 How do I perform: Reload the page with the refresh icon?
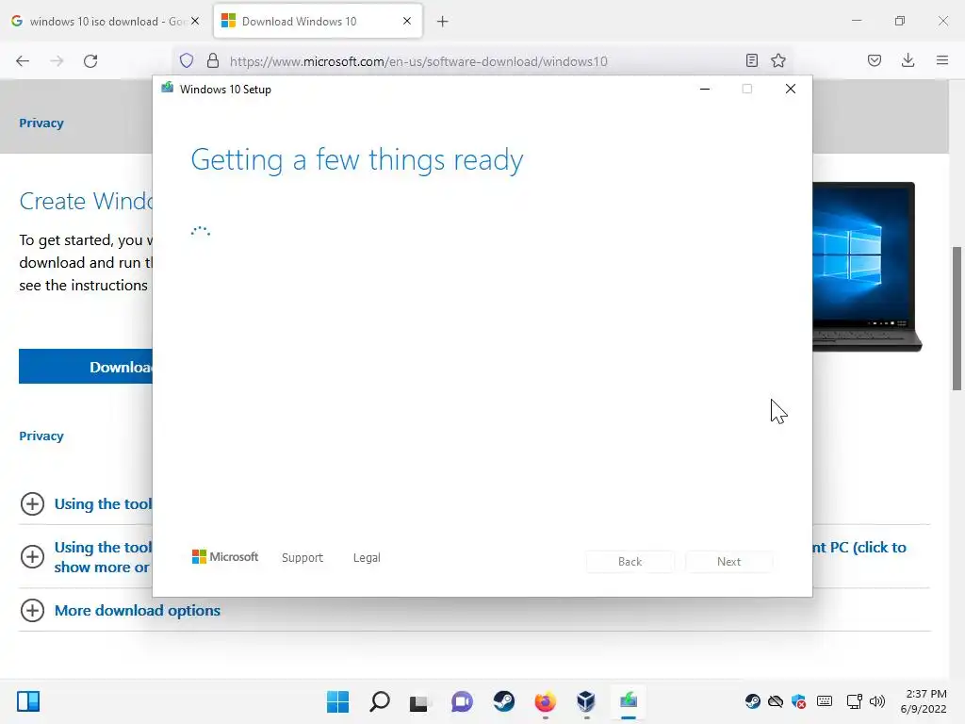point(90,61)
